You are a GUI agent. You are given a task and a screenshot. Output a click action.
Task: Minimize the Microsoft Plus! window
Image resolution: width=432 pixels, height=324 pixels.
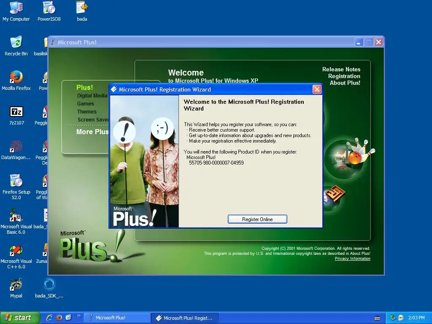tap(359, 42)
